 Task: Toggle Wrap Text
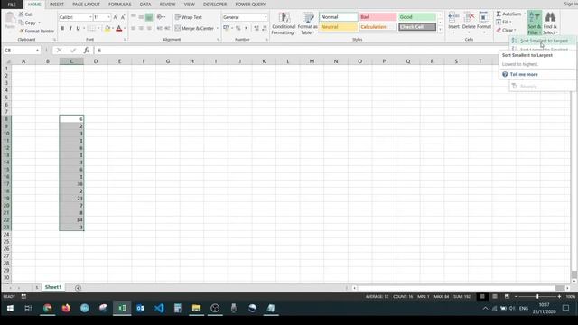coord(189,17)
